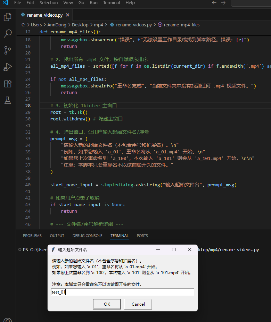This screenshot has width=271, height=322.
Task: Open rename_mp4_files symbol breadcrumb
Action: (179, 25)
